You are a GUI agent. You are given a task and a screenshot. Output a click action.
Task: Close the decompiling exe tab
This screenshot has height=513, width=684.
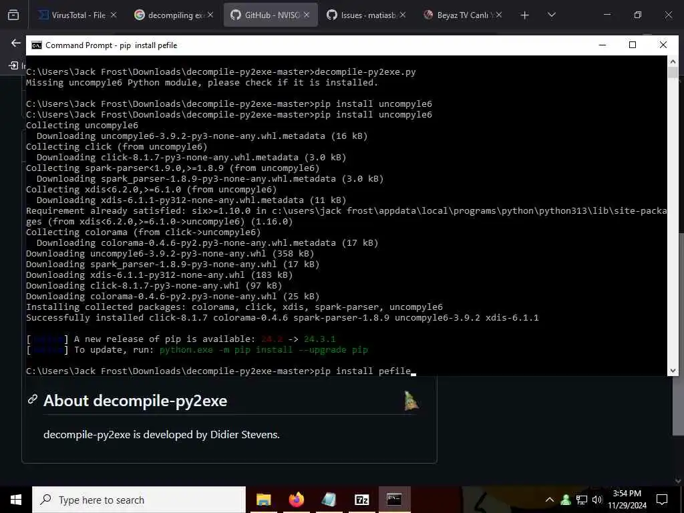pos(210,15)
